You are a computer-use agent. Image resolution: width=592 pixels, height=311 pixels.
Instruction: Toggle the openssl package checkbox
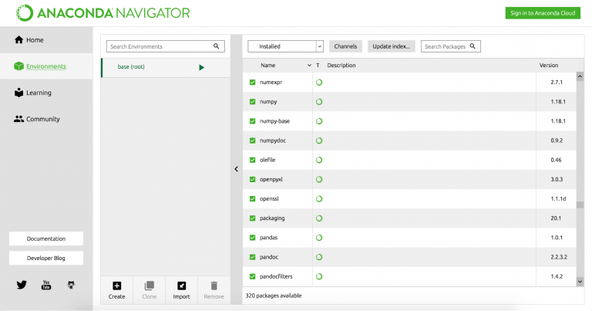pyautogui.click(x=252, y=199)
